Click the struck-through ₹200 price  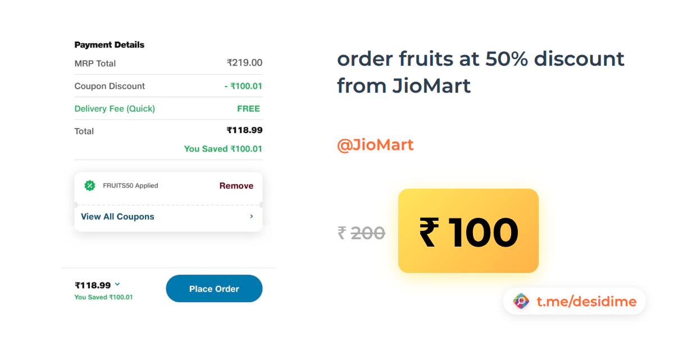361,233
